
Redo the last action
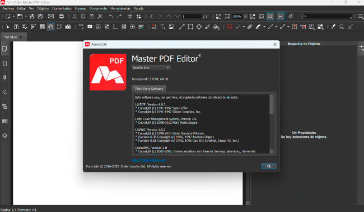coord(119,16)
